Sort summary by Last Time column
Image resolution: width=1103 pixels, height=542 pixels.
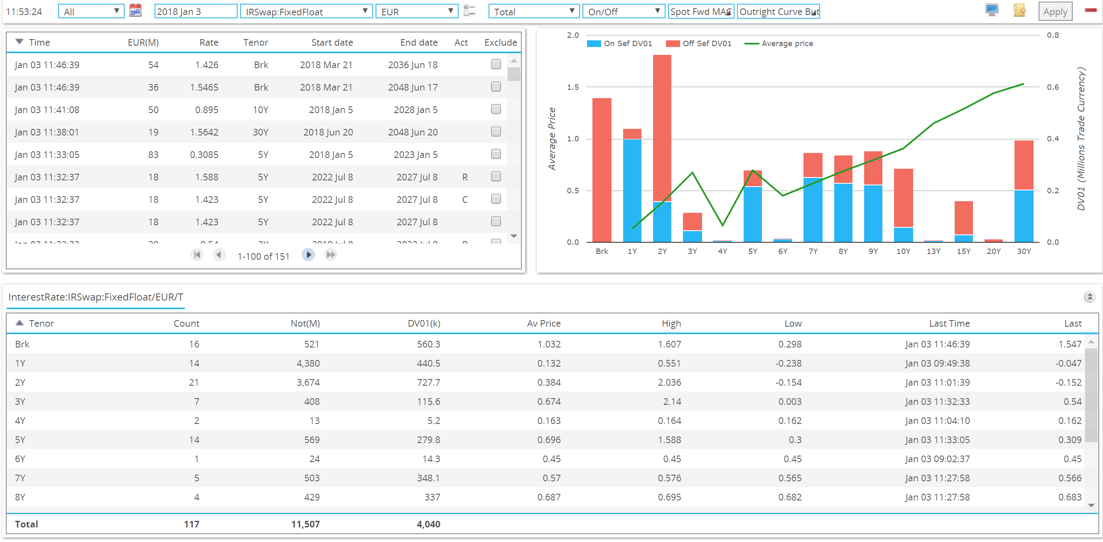pos(949,323)
